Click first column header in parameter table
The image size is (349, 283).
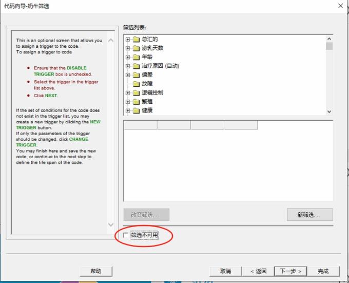pyautogui.click(x=141, y=125)
